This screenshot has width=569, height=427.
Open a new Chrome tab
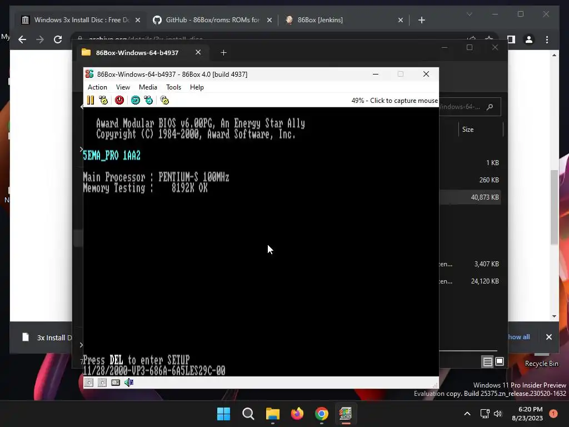pyautogui.click(x=421, y=21)
